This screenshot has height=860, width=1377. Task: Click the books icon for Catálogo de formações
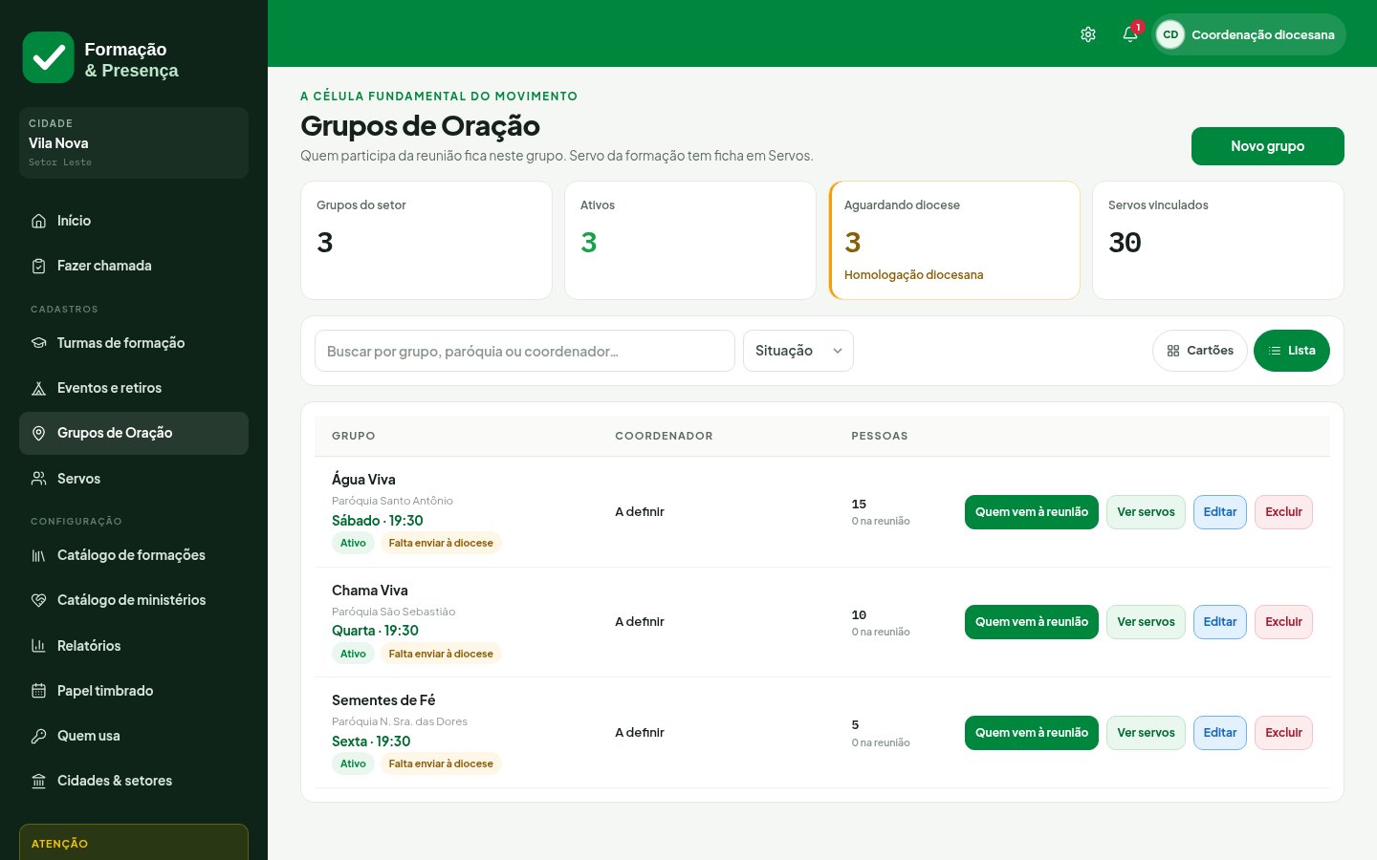point(39,555)
